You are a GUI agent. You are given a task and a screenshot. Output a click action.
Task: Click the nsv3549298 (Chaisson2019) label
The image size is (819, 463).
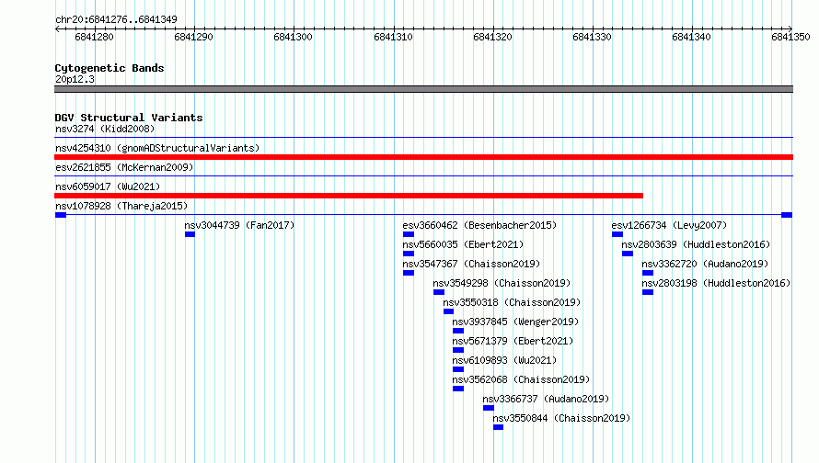click(502, 283)
